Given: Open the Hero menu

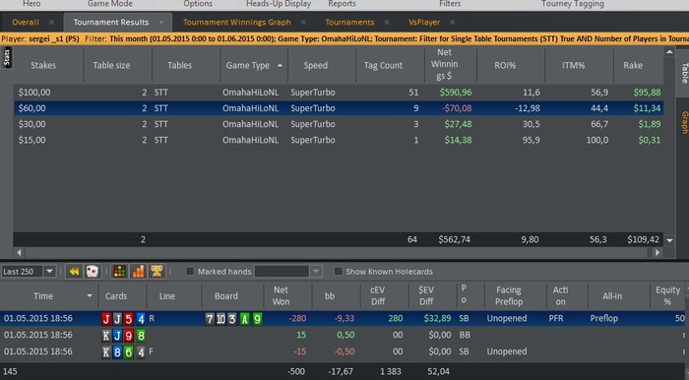Looking at the screenshot, I should pyautogui.click(x=31, y=4).
